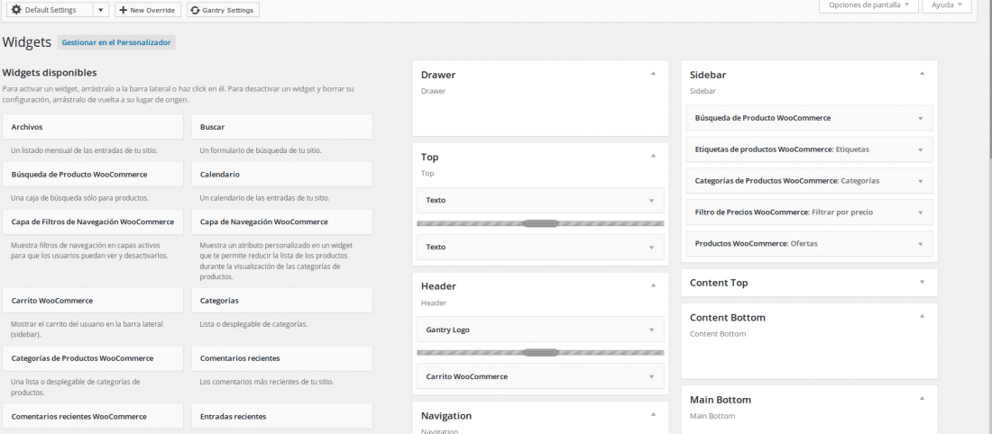This screenshot has width=992, height=434.
Task: Select Comentarios recientes WooCommerce widget
Action: click(x=93, y=416)
